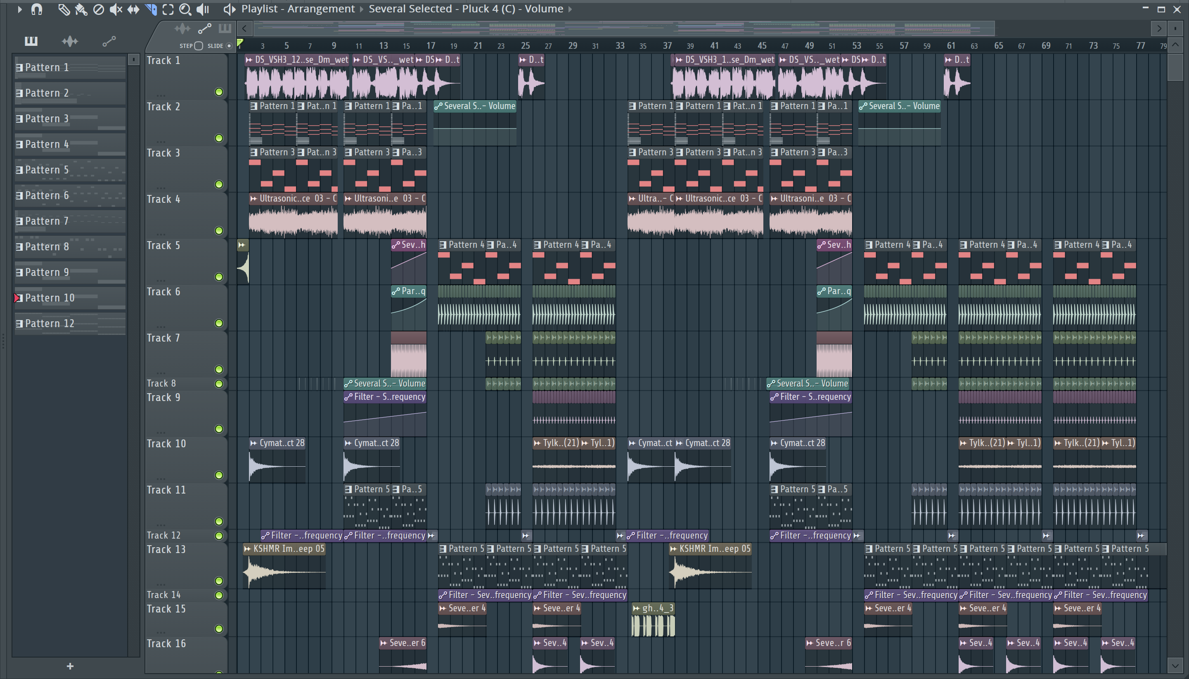Show automation clips in picker panel

(109, 41)
